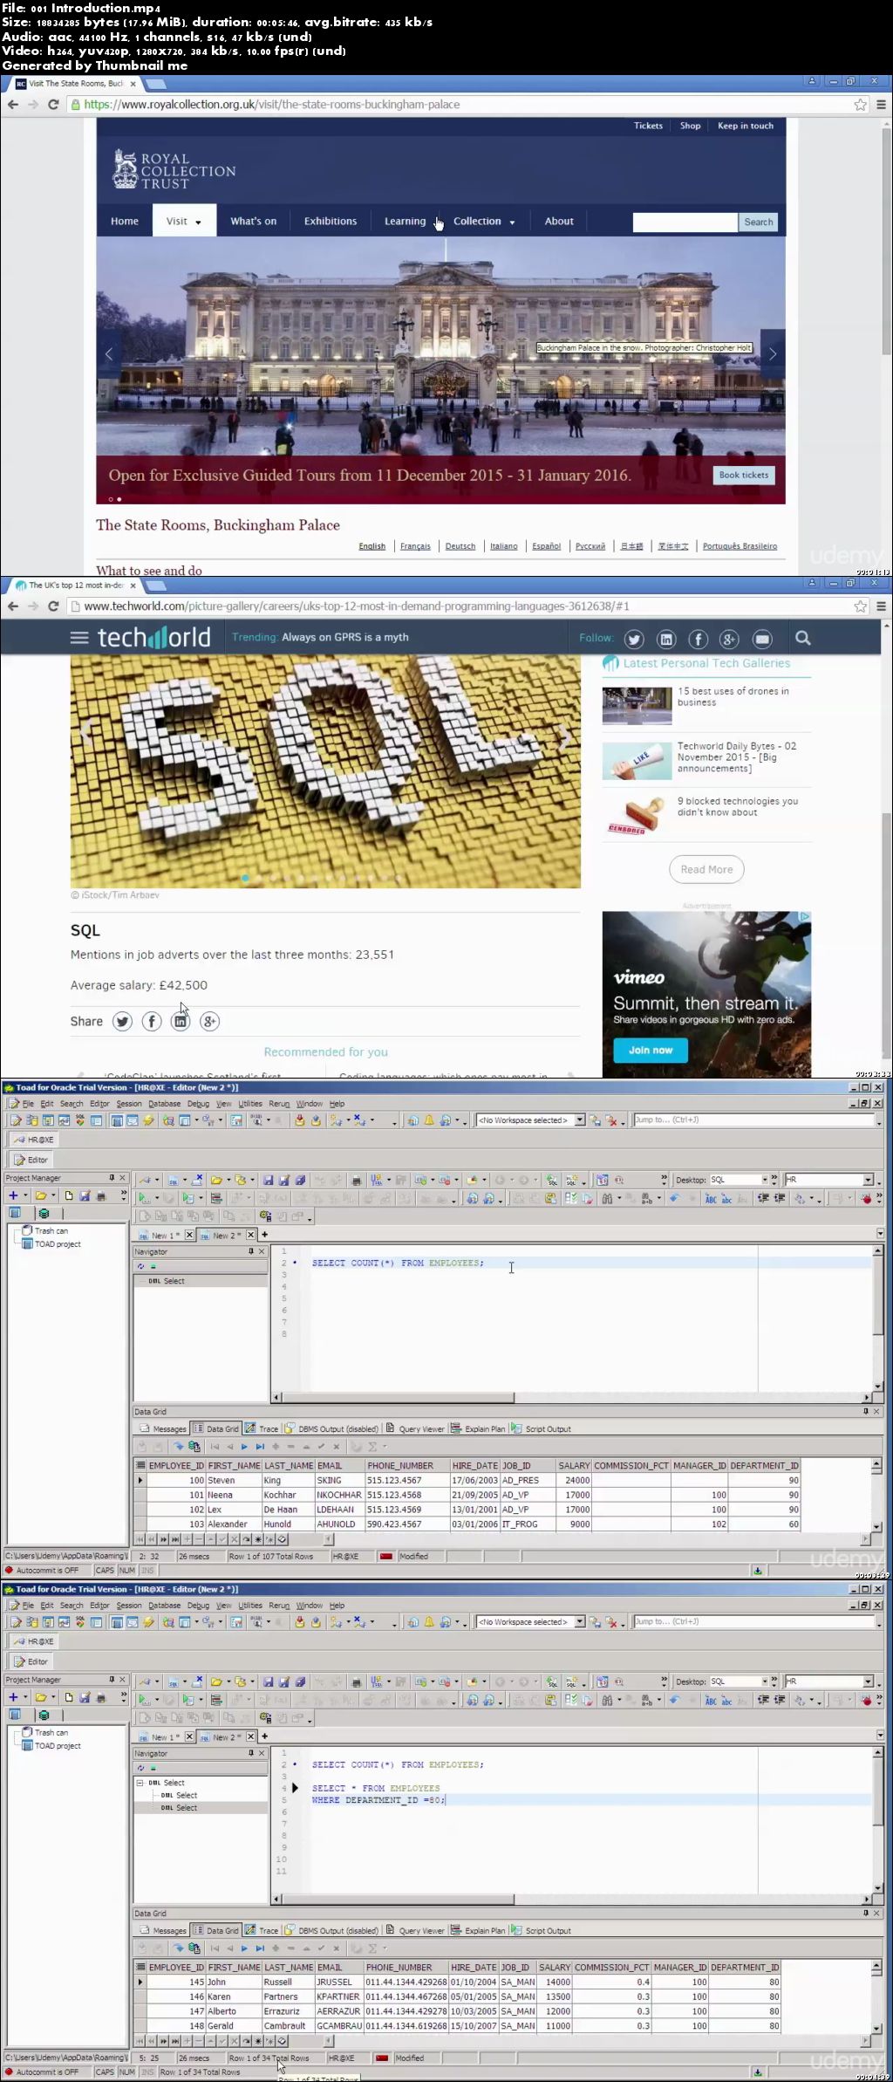
Task: Click the cell containing Errazuriz in the lower Toad grid
Action: [x=287, y=2011]
